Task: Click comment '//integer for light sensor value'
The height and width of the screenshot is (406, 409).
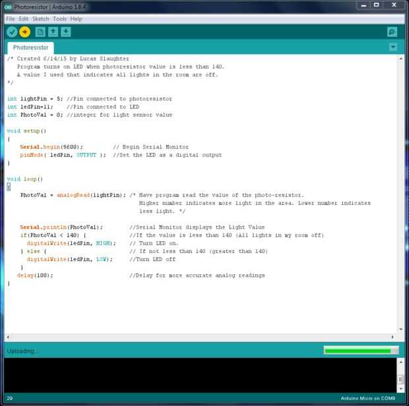Action: pos(119,115)
